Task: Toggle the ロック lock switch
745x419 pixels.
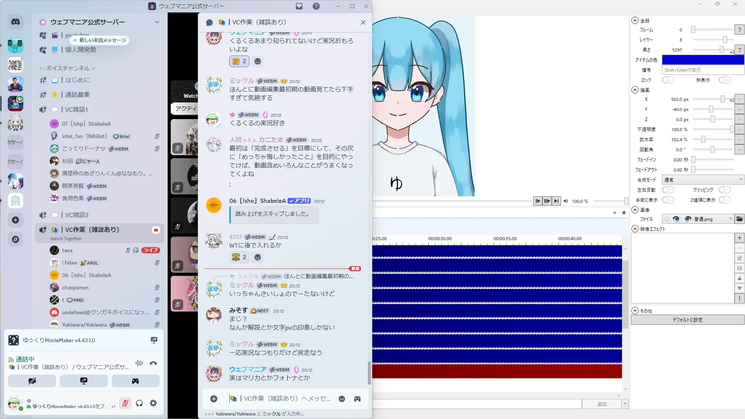Action: [x=667, y=80]
